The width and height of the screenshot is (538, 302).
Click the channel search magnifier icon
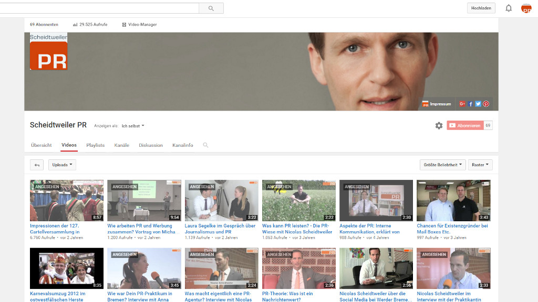pos(205,145)
